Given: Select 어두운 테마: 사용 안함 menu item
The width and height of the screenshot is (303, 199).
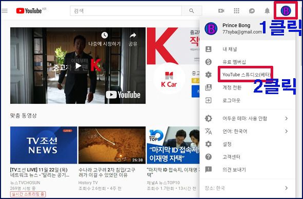Looking at the screenshot, I should click(248, 118).
